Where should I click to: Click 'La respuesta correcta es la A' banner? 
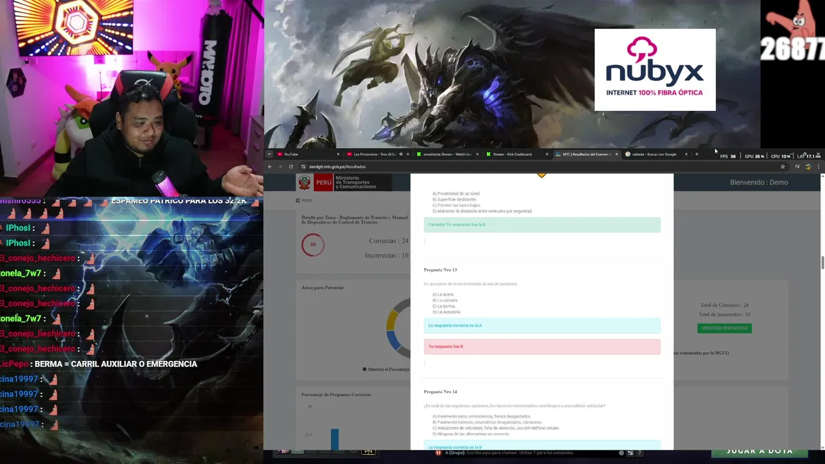point(542,325)
